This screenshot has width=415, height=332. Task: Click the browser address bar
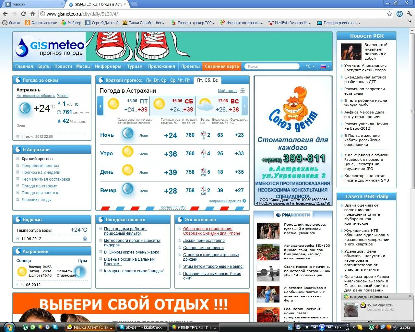[212, 14]
